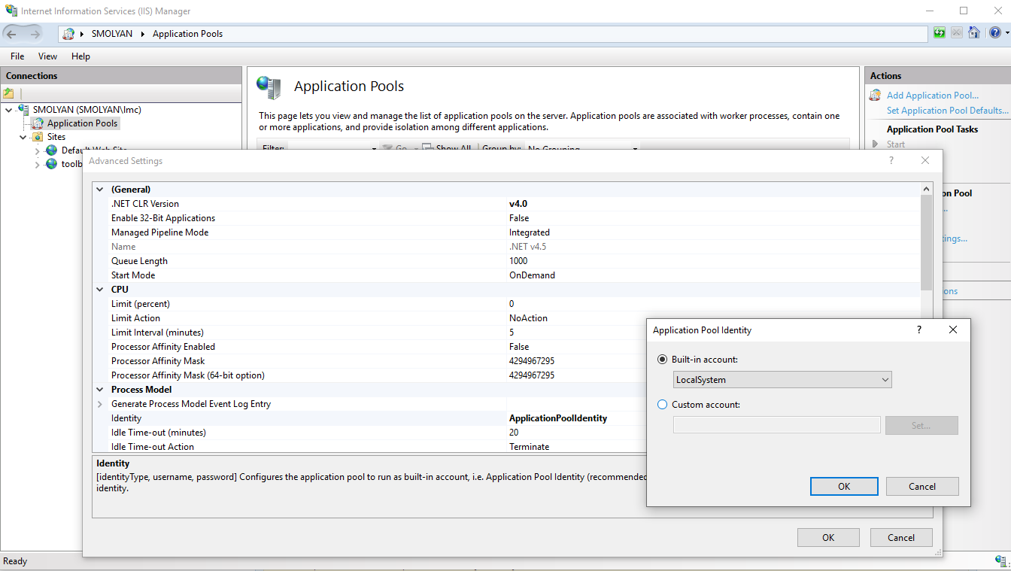Click the status bar network icon
Screen dimensions: 1011x571
tap(1000, 560)
